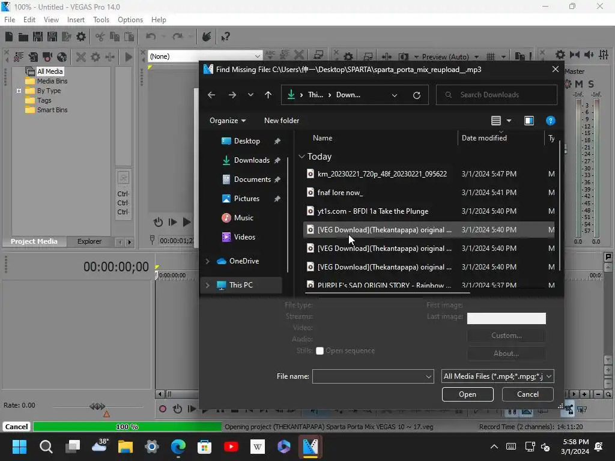Click Windows Start button

(x=19, y=447)
